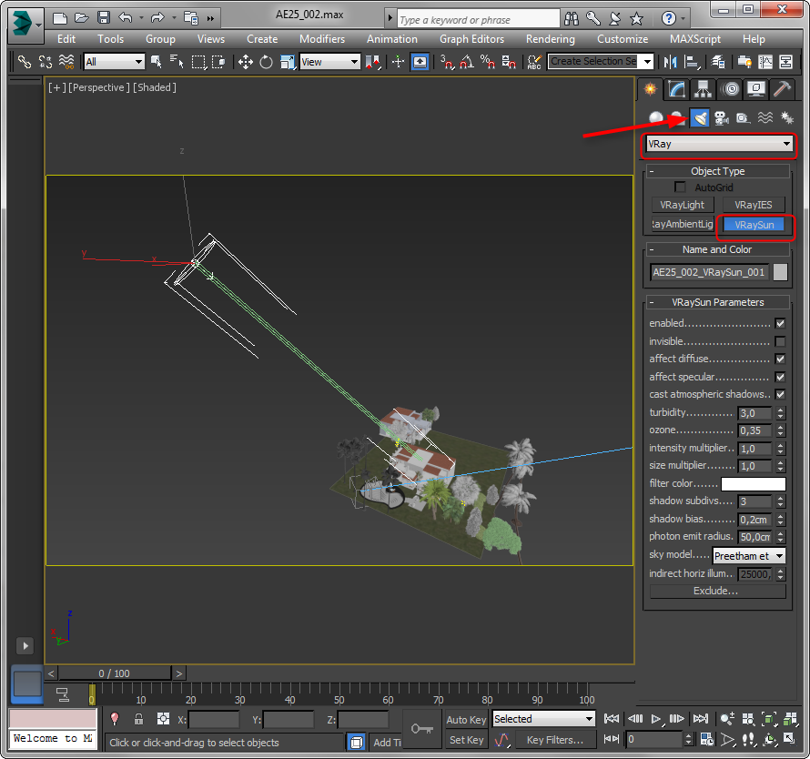Viewport: 810px width, 759px height.
Task: Open the Modifiers menu
Action: (322, 39)
